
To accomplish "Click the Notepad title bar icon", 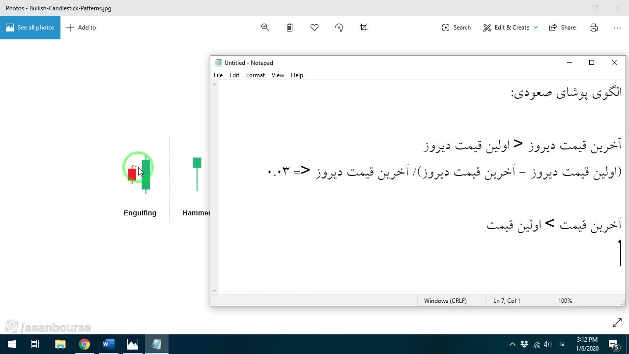I will pos(219,62).
